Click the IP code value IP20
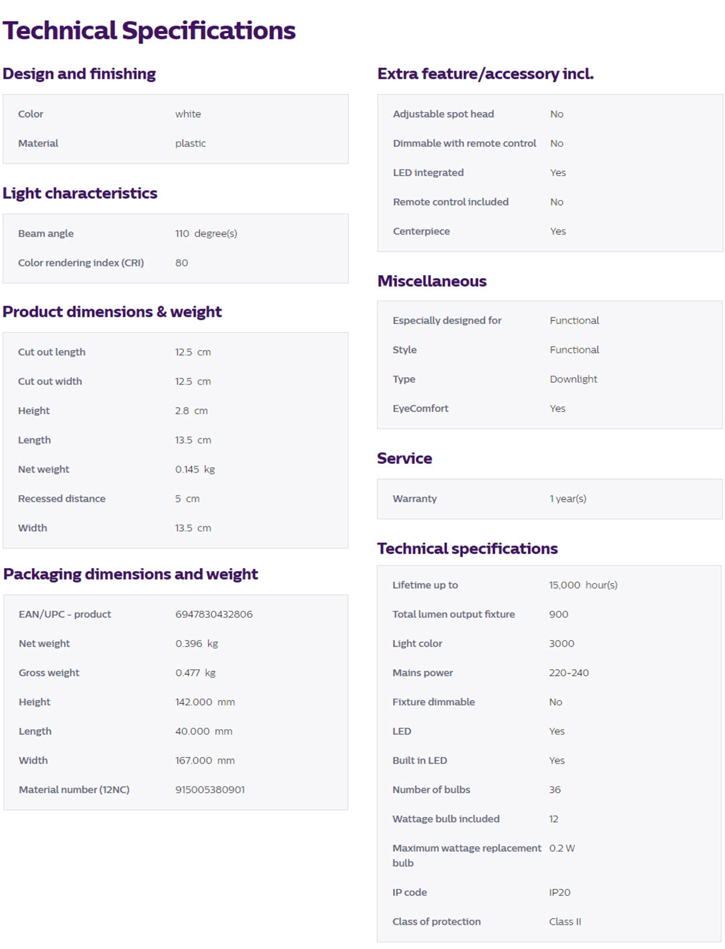725x949 pixels. 559,892
